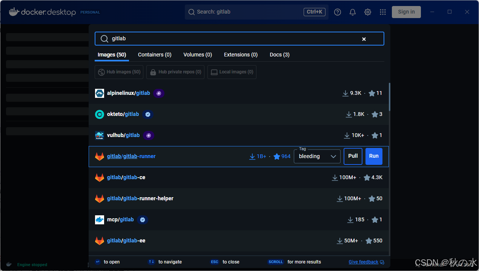Click the verified badge beside mcp/gitlab
The height and width of the screenshot is (271, 479).
pyautogui.click(x=142, y=219)
